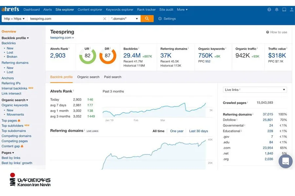Screen dimensions: 295x196
Task: Open the help question mark icon
Action: tap(269, 9)
